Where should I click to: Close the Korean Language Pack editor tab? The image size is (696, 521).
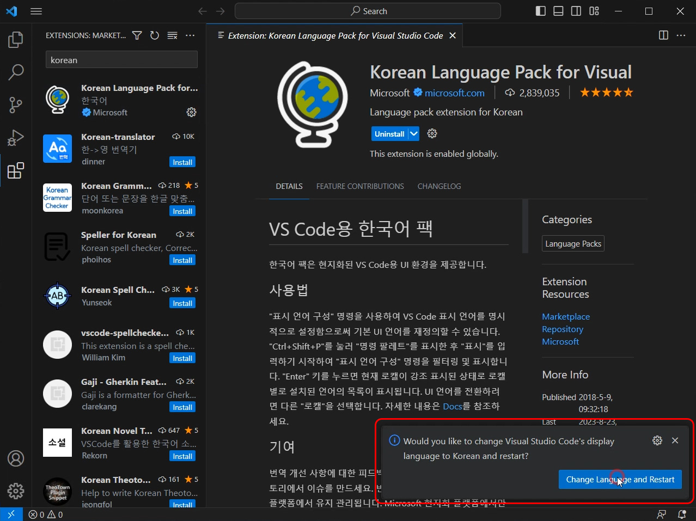coord(453,35)
